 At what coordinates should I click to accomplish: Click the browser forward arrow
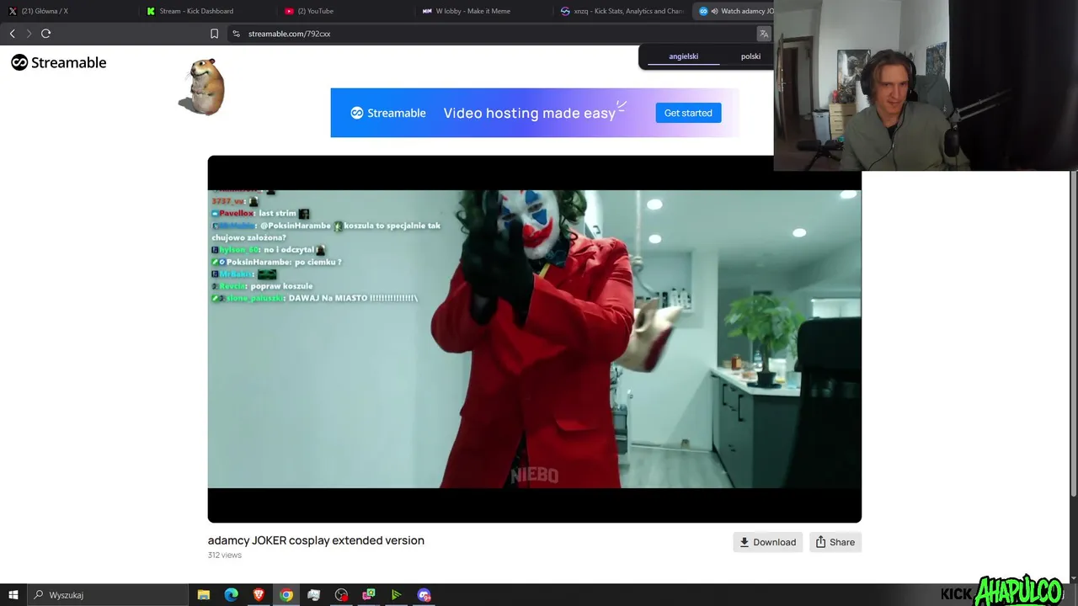(x=29, y=34)
